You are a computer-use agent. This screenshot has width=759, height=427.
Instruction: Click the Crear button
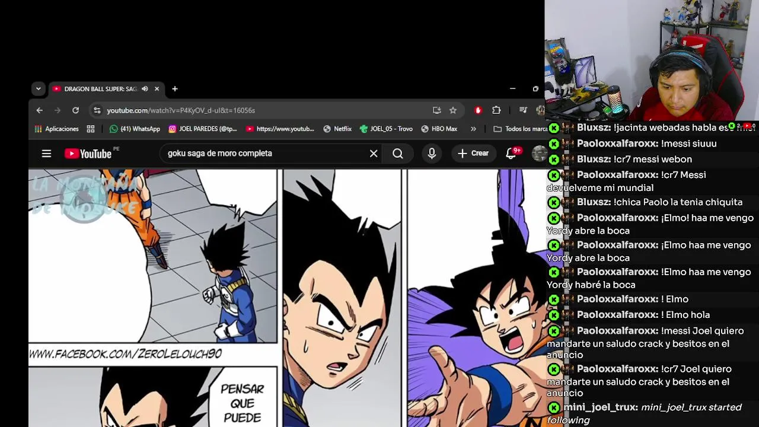pyautogui.click(x=473, y=154)
